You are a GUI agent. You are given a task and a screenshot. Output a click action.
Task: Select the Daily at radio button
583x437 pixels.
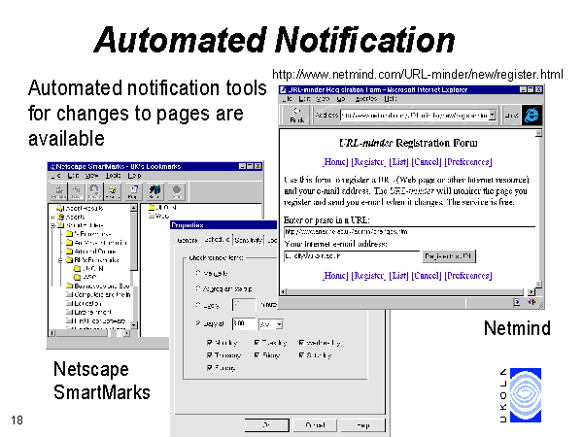pyautogui.click(x=198, y=323)
